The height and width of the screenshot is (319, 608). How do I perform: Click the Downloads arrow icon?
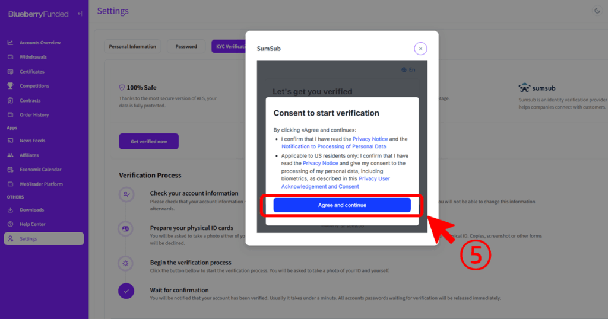(10, 210)
